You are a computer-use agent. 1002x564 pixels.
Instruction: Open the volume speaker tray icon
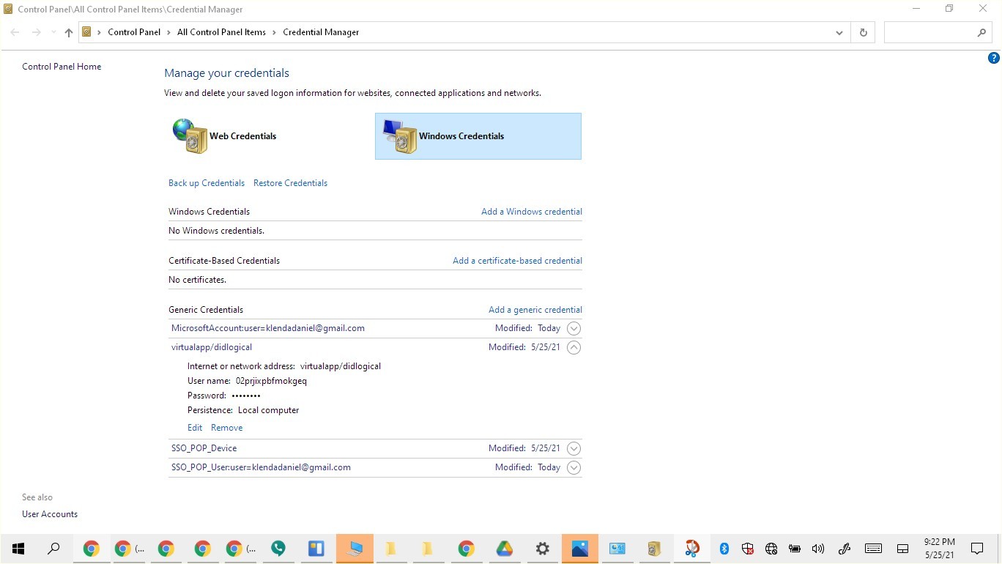tap(818, 549)
